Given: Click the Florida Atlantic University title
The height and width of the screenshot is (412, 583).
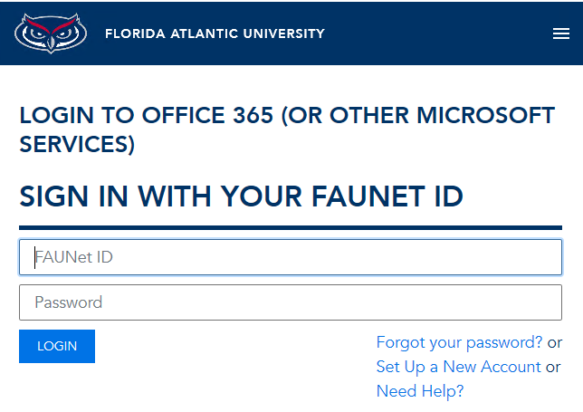Looking at the screenshot, I should coord(215,34).
